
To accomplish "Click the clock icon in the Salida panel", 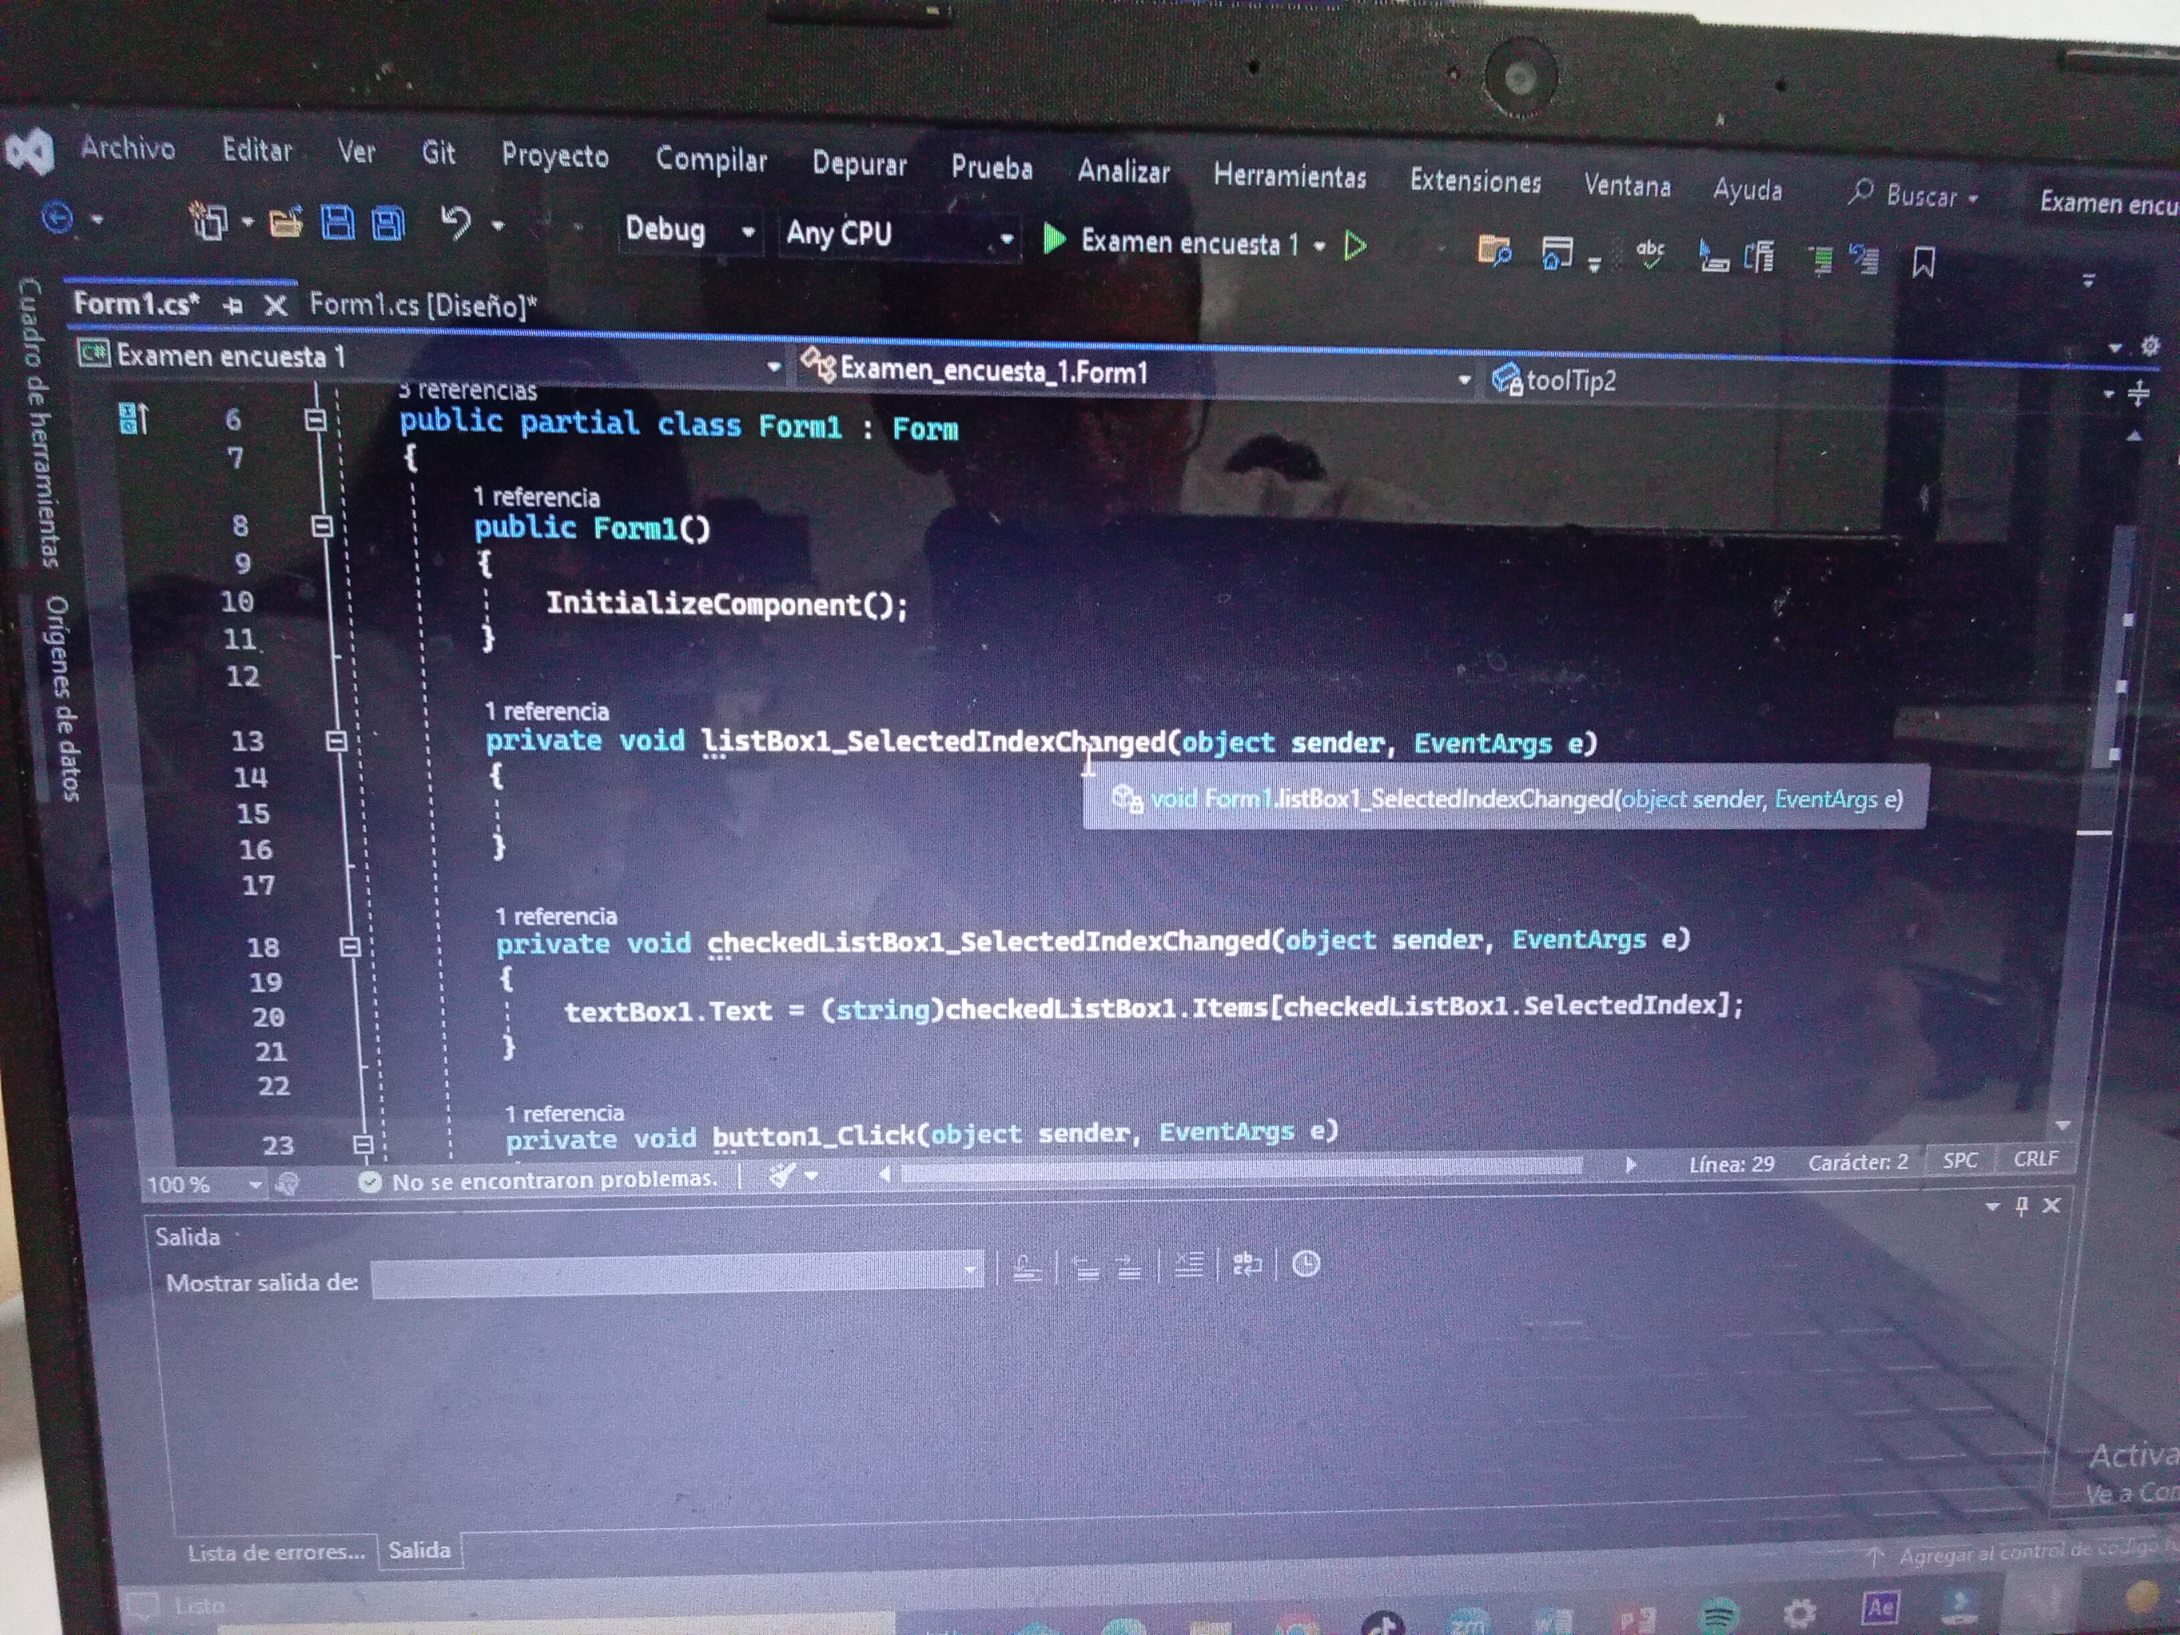I will (1306, 1264).
